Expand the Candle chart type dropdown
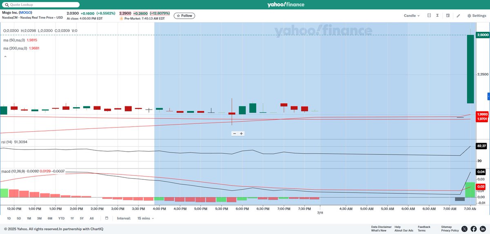 (412, 15)
